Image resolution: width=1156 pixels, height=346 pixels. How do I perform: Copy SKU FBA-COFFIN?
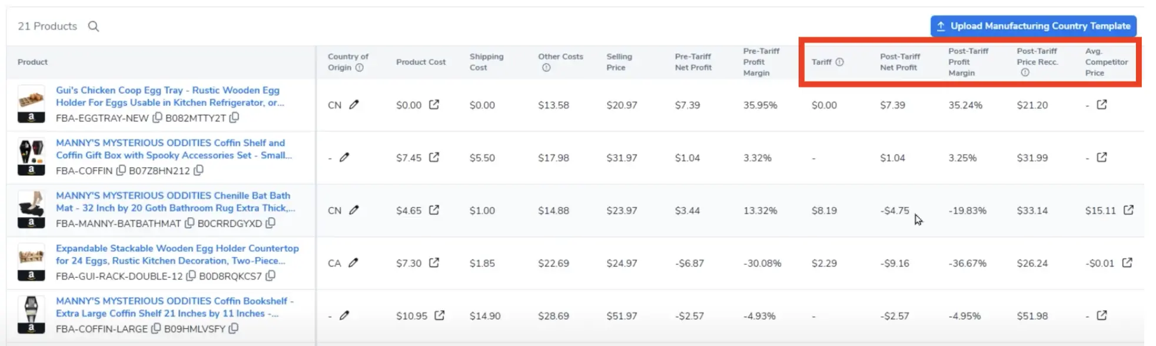coord(121,171)
